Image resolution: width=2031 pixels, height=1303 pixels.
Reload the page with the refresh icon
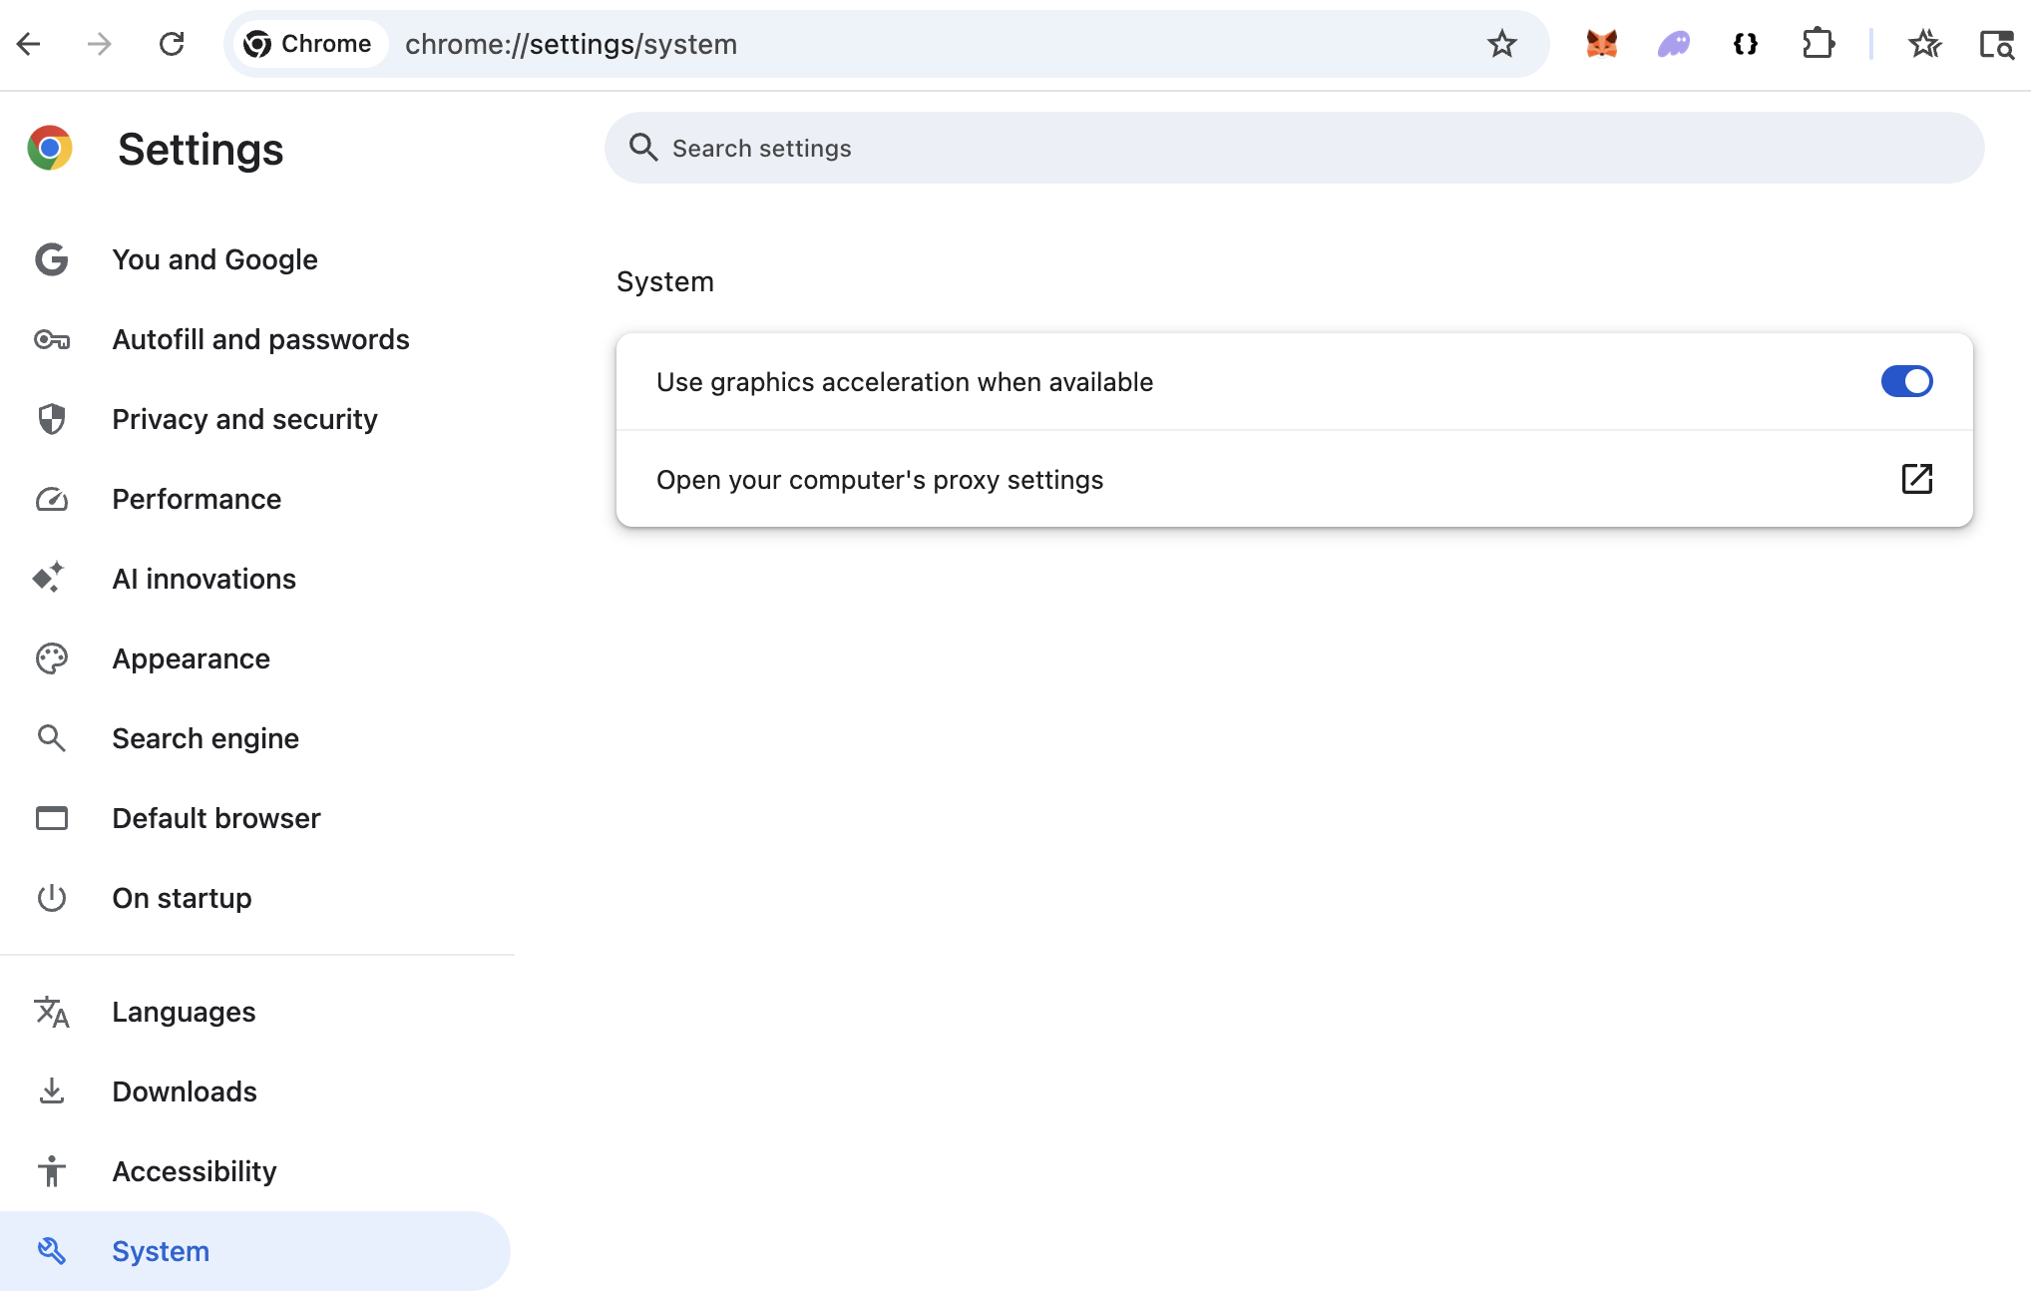pyautogui.click(x=172, y=44)
